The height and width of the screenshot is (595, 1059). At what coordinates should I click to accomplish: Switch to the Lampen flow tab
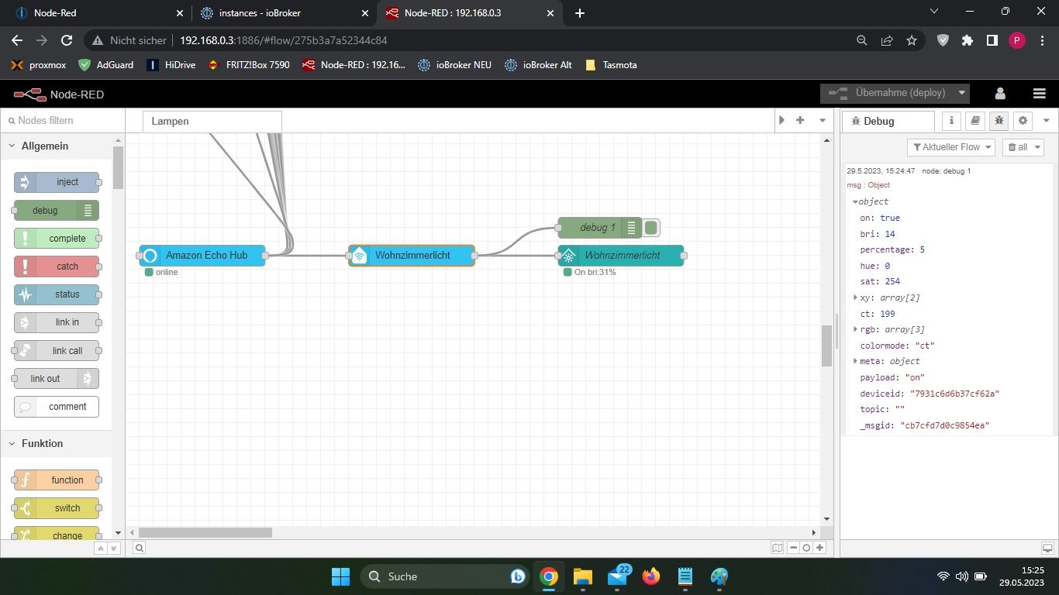point(212,121)
